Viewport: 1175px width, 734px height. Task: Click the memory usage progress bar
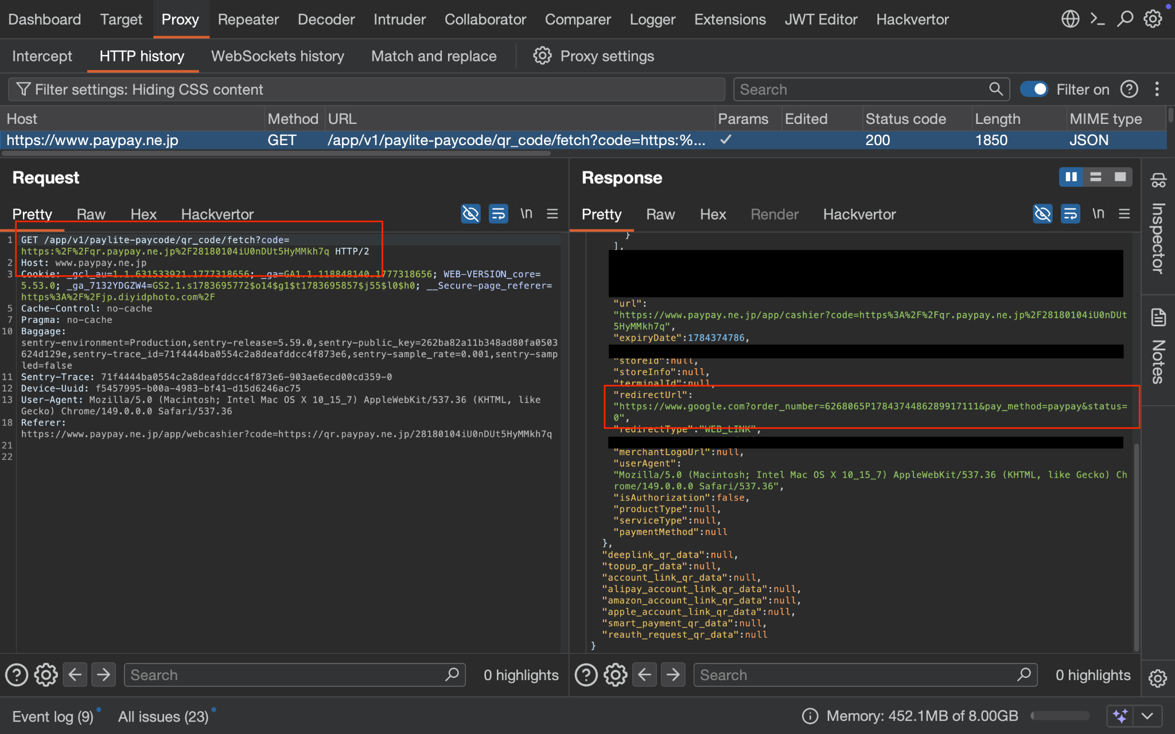(1060, 716)
